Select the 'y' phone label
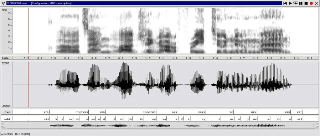The image size is (320, 136). [248, 119]
